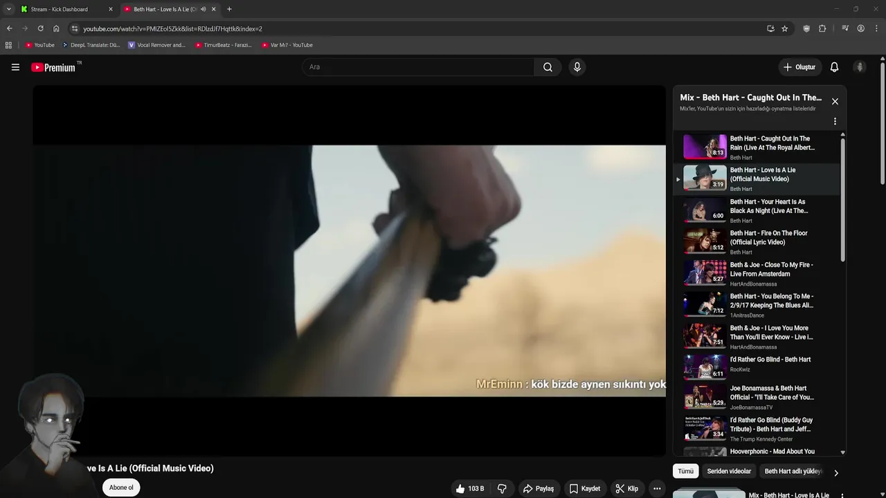The image size is (886, 498).
Task: Open the apps grid in bookmarks bar
Action: (8, 45)
